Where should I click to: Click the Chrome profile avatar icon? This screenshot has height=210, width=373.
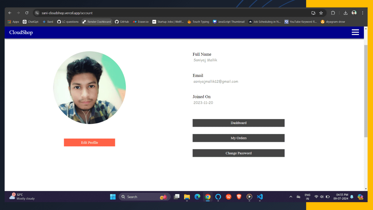(354, 13)
